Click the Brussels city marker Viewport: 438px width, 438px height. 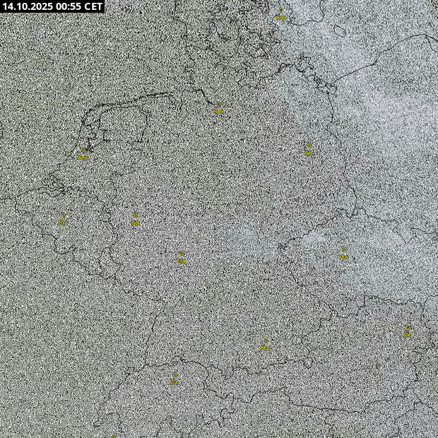click(63, 215)
